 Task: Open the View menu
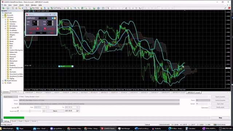click(x=10, y=5)
